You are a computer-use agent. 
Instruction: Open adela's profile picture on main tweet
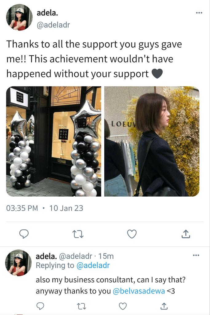point(19,17)
